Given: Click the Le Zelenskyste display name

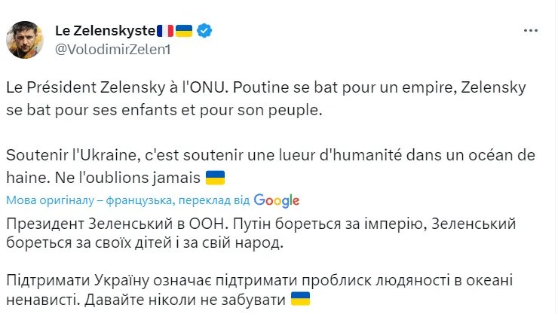Looking at the screenshot, I should point(105,31).
